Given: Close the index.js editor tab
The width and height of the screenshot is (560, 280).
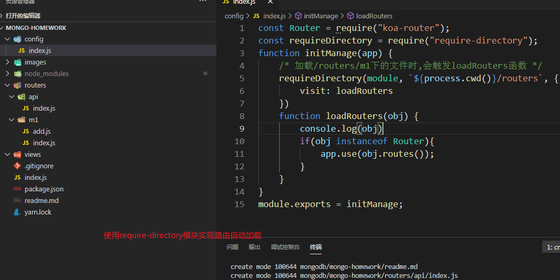Looking at the screenshot, I should click(270, 2).
